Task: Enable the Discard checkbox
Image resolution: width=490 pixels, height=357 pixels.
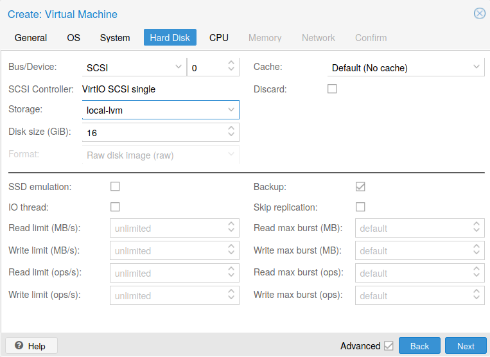Action: [332, 89]
